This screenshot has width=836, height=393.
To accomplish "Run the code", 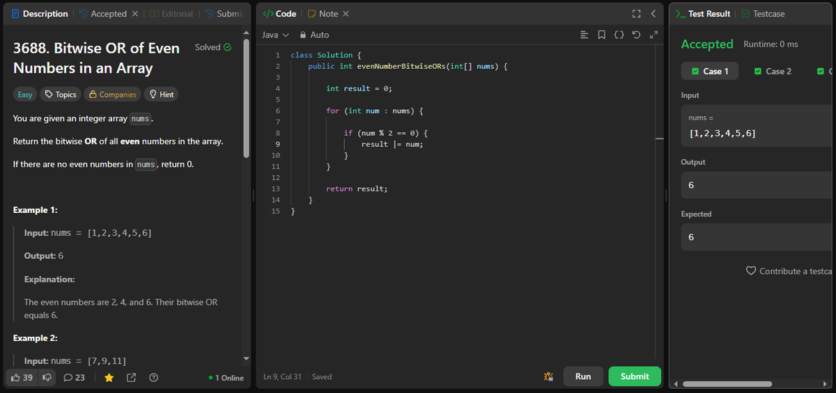I will pos(583,376).
